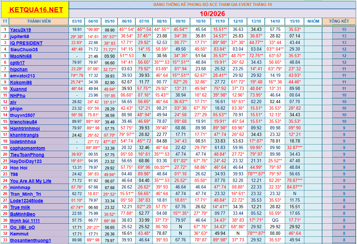Screen dimensions: 357x244
Task: Click the Hanhtrinhmoi member link
Action: click(25, 128)
